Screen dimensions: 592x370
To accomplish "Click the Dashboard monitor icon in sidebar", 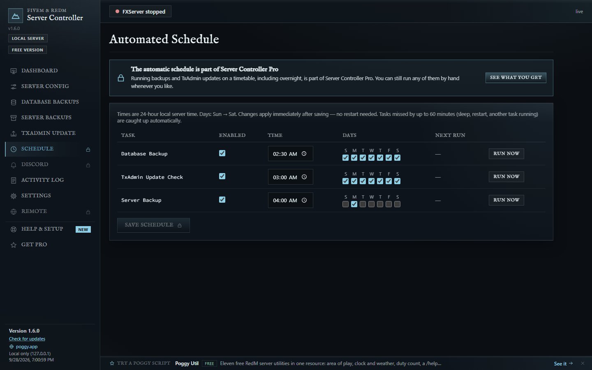I will 14,71.
